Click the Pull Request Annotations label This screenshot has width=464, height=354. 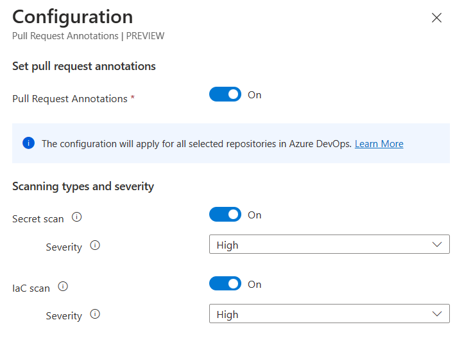coord(70,99)
